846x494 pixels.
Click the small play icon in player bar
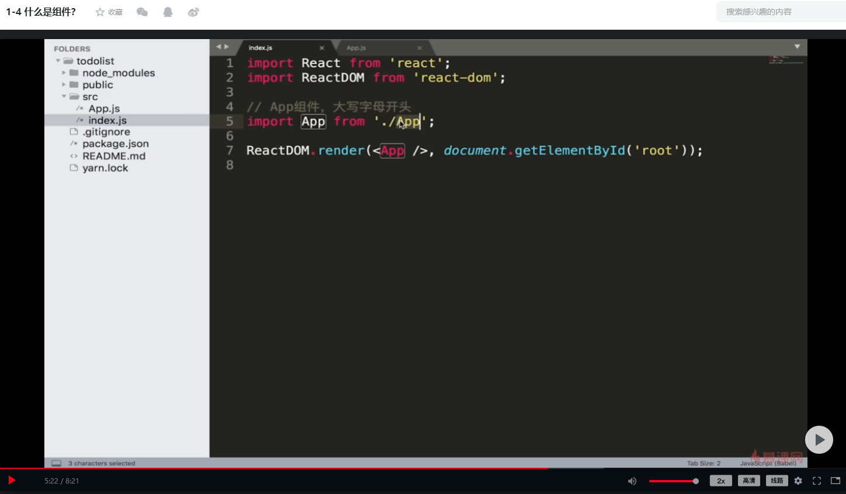point(12,481)
